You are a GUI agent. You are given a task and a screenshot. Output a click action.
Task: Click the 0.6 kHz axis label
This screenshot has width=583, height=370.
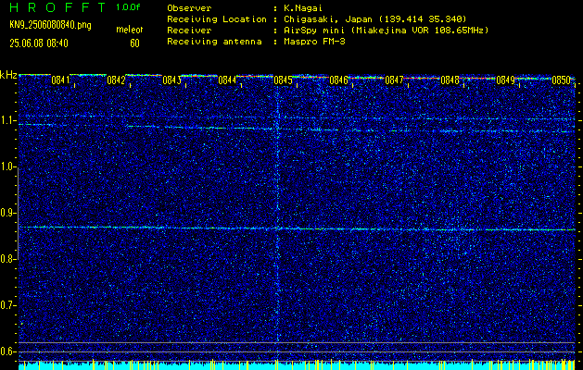(7, 351)
